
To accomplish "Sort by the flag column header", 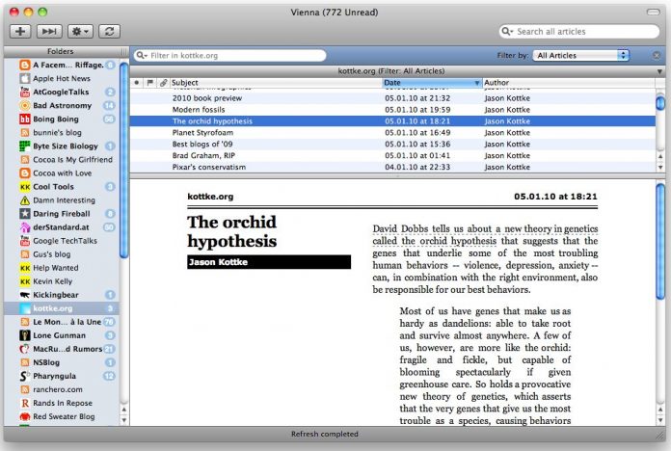I will pos(149,83).
